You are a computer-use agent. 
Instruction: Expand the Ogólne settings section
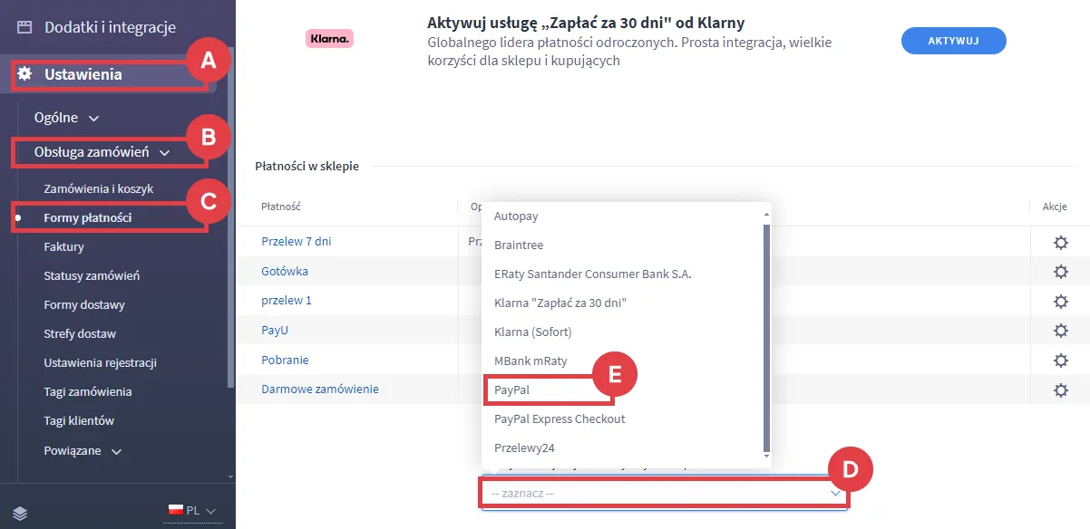click(66, 118)
